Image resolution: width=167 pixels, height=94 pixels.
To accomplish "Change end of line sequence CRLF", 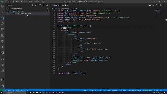I will (104, 90).
